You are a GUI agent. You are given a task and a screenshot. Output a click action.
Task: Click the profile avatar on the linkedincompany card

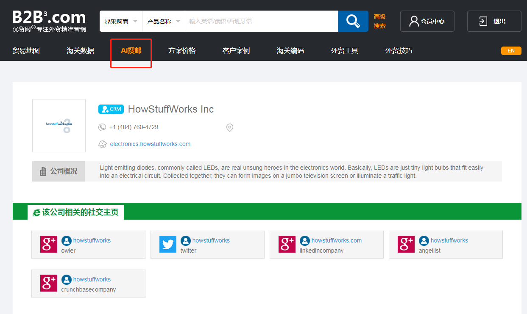pos(305,241)
